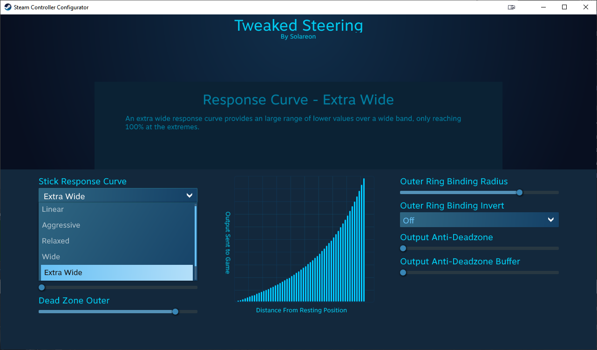Click the Response Curve - Extra Wide heading
Screen dimensions: 597x350
pyautogui.click(x=298, y=100)
